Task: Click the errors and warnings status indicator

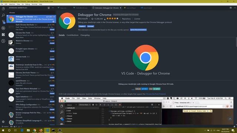Action: 14,126
